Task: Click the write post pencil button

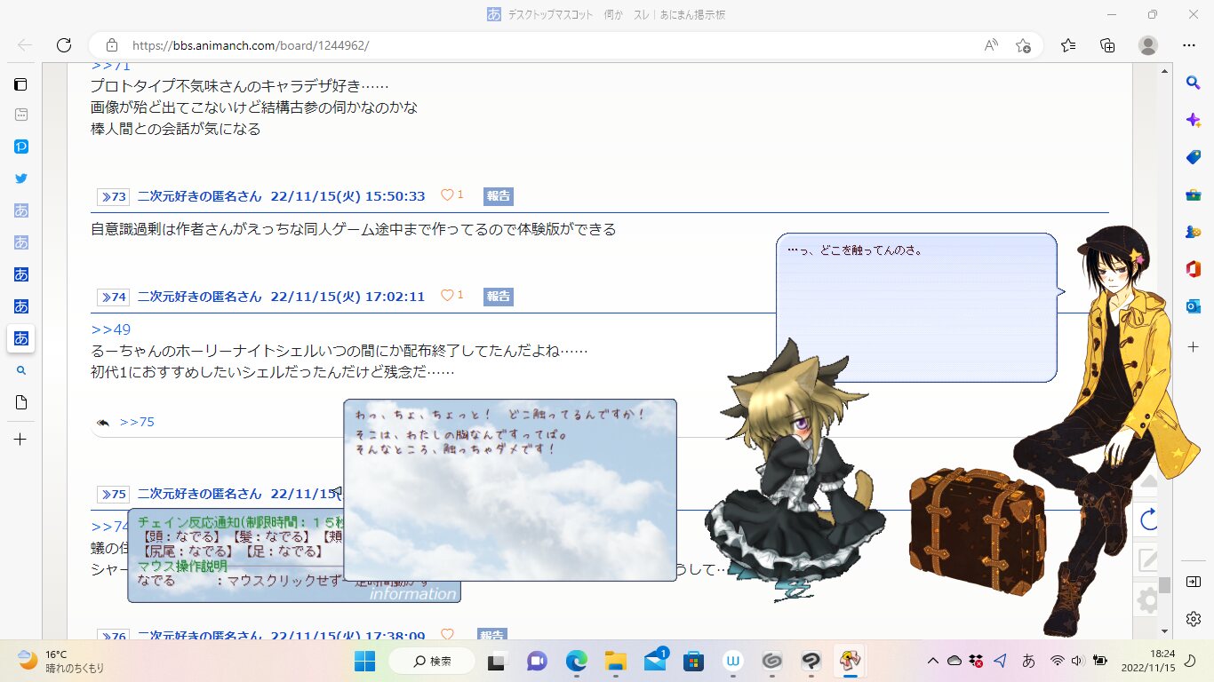Action: pos(1148,559)
